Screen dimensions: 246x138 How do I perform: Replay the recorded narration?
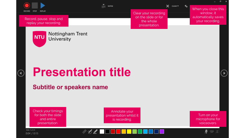point(43,6)
